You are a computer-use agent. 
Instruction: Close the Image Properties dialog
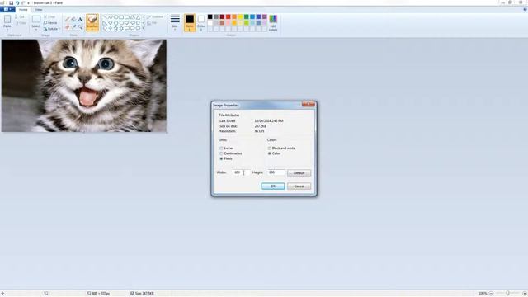tap(309, 105)
